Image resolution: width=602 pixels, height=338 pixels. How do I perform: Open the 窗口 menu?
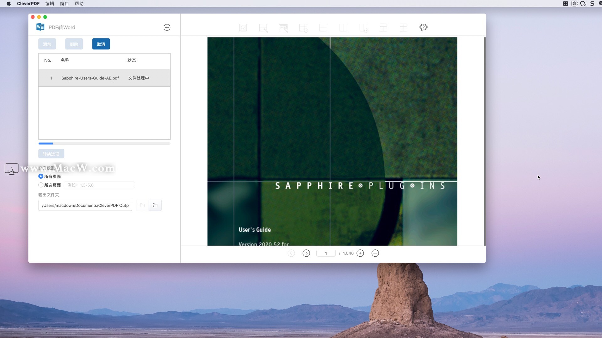point(64,3)
